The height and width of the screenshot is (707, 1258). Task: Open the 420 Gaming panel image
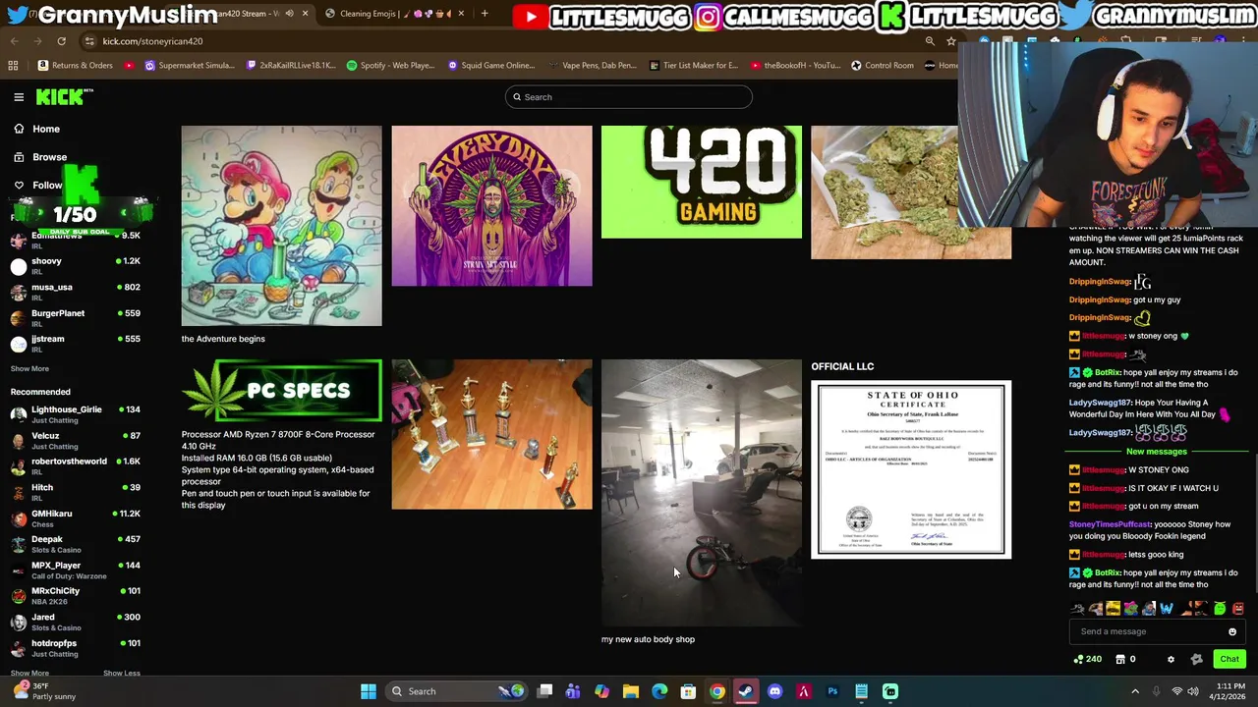point(702,182)
